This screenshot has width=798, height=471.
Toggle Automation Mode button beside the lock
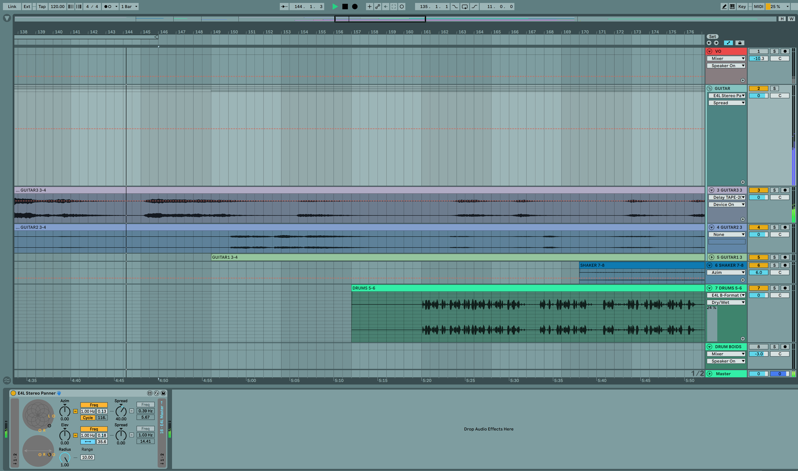(x=728, y=43)
